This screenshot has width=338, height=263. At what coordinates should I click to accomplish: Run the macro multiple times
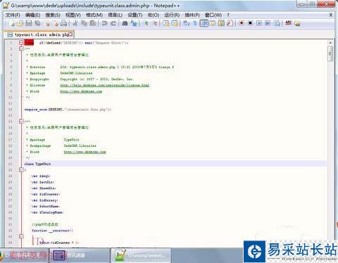tap(268, 23)
